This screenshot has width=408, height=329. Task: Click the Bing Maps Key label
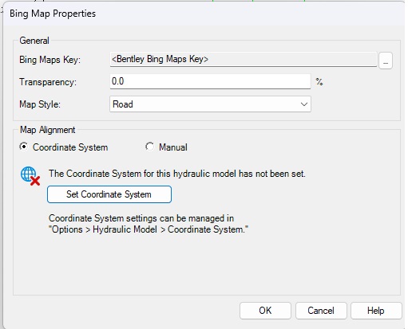pyautogui.click(x=50, y=60)
